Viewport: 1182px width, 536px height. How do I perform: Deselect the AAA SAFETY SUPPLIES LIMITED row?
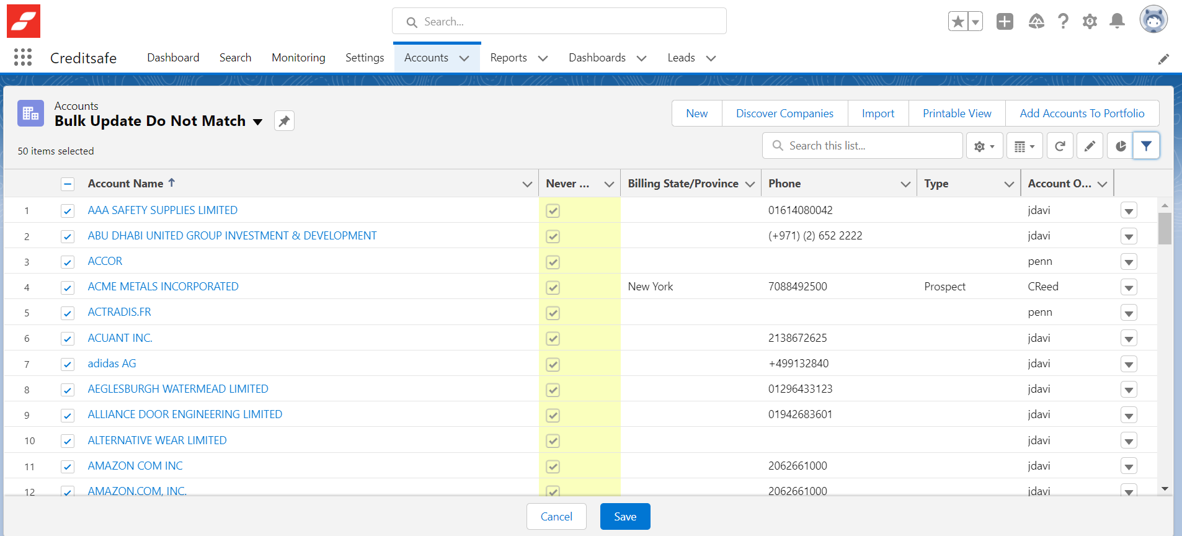(68, 211)
